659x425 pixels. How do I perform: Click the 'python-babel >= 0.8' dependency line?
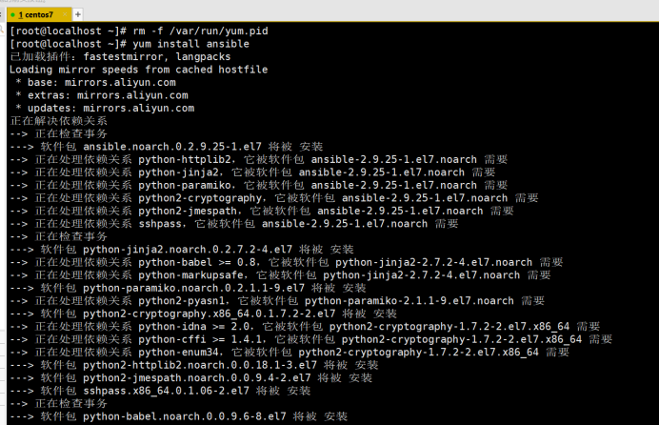coord(287,262)
